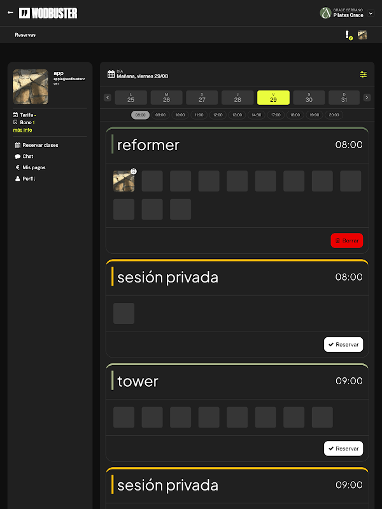This screenshot has width=382, height=509.
Task: Click the tower class title
Action: [x=138, y=381]
